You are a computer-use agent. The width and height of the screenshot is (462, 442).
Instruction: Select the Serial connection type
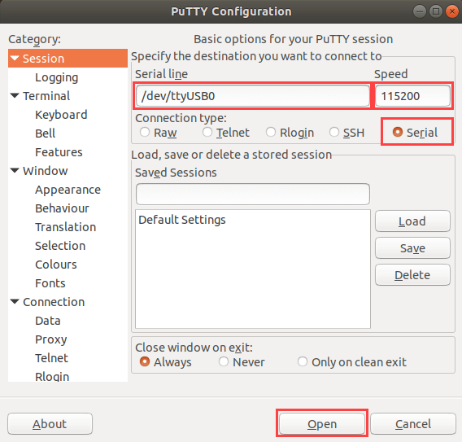coord(398,132)
